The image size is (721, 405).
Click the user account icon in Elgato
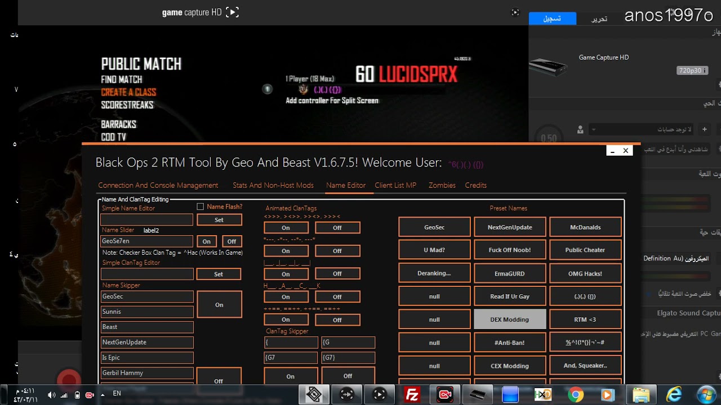click(x=580, y=130)
